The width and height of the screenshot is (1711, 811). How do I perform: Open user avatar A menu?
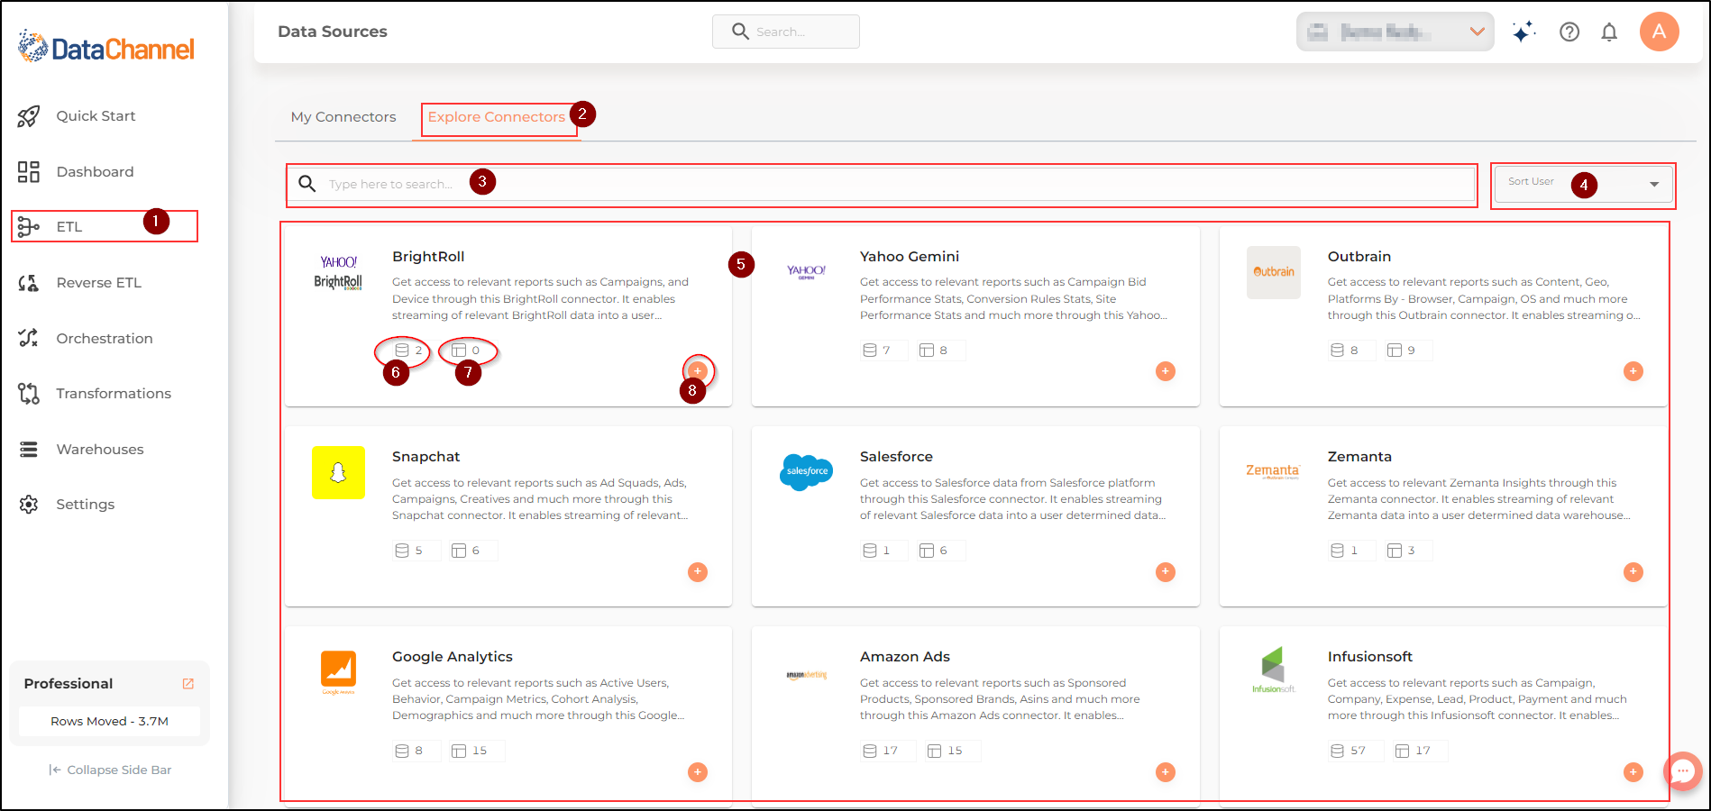tap(1659, 32)
